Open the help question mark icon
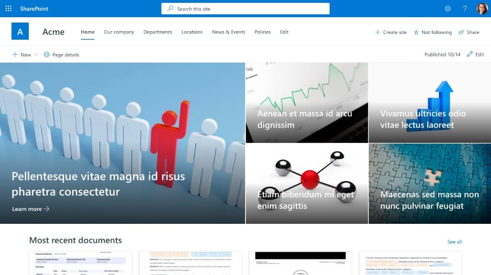Viewport: 491px width, 275px height. tap(465, 9)
